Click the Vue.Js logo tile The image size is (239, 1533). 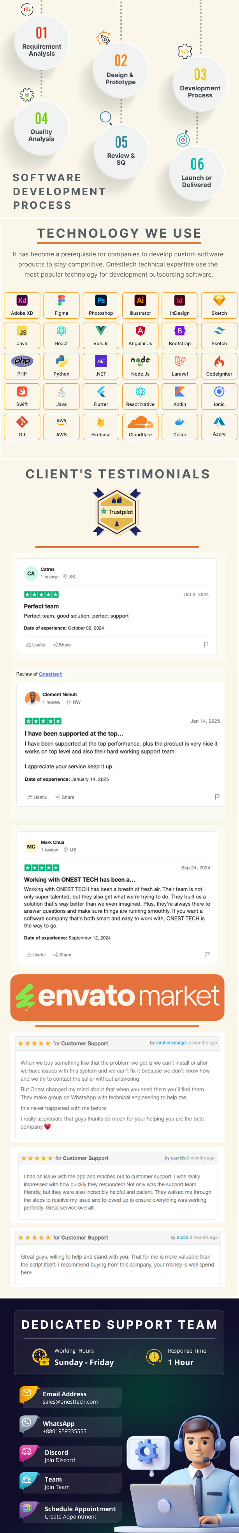[101, 335]
